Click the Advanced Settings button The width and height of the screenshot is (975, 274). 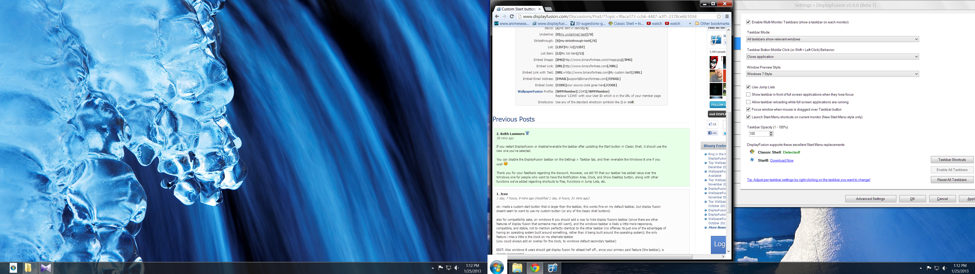tap(870, 199)
